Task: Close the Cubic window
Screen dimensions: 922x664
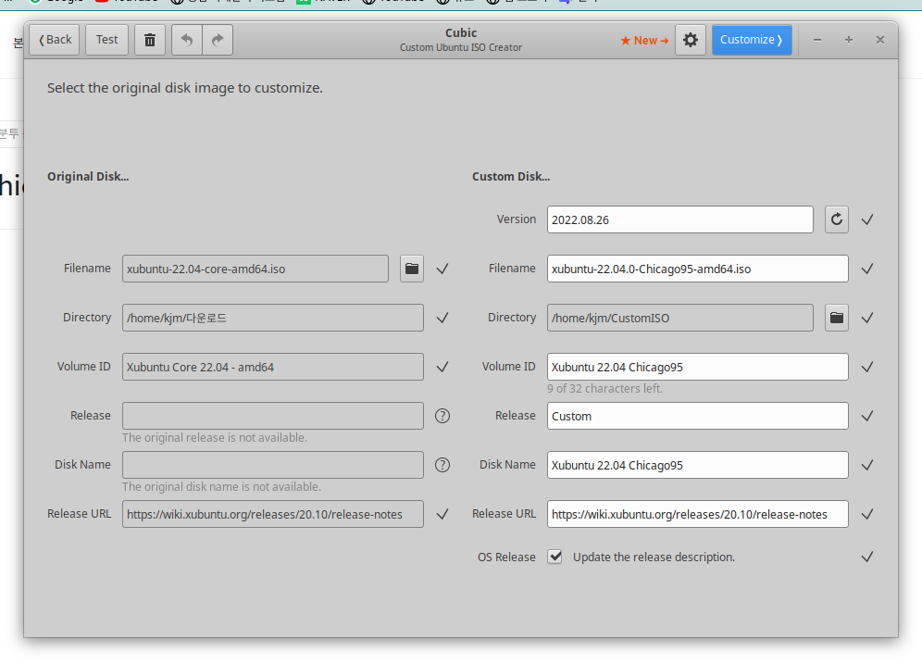Action: point(880,40)
